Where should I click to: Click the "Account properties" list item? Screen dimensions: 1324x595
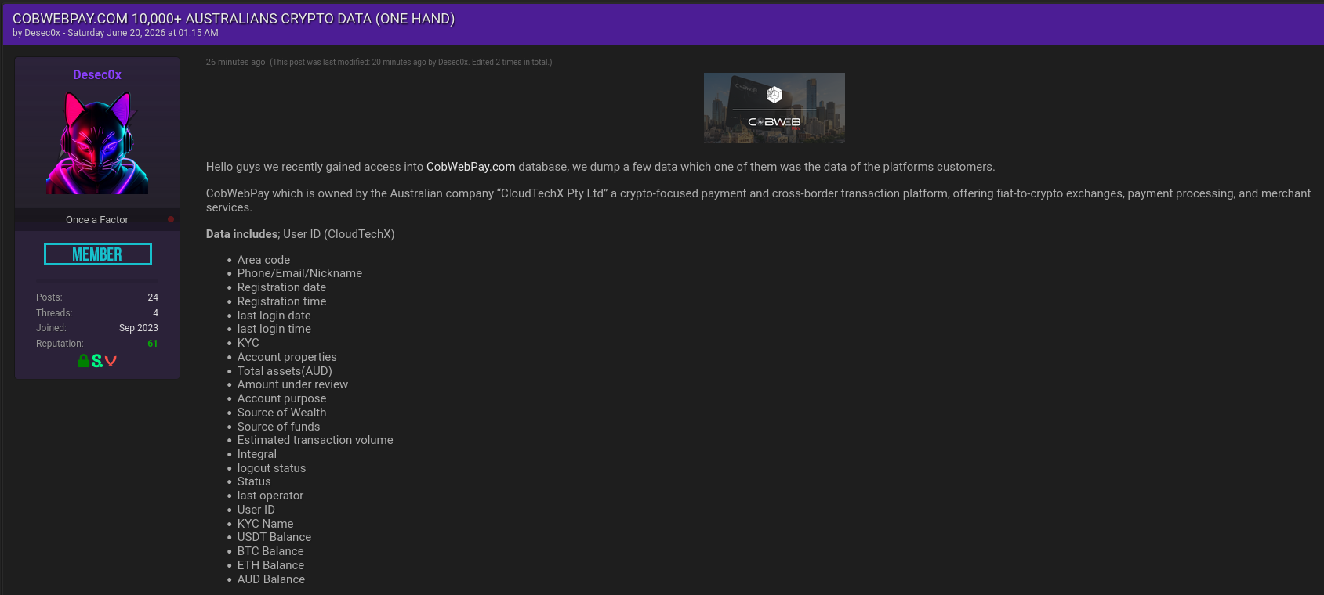pos(287,357)
